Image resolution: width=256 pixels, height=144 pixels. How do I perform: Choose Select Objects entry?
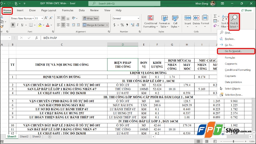233,89
